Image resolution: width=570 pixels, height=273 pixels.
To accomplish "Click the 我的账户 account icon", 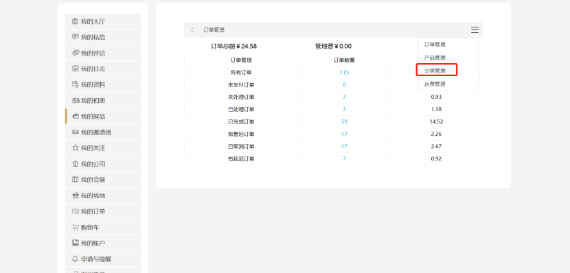I will (x=76, y=243).
